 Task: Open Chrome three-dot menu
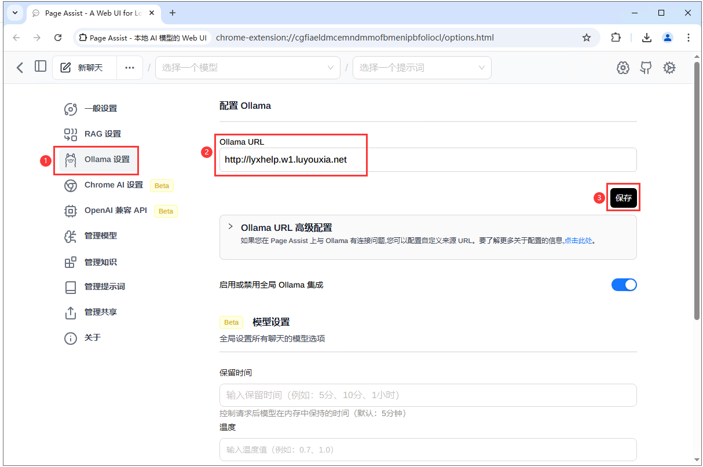pyautogui.click(x=689, y=38)
